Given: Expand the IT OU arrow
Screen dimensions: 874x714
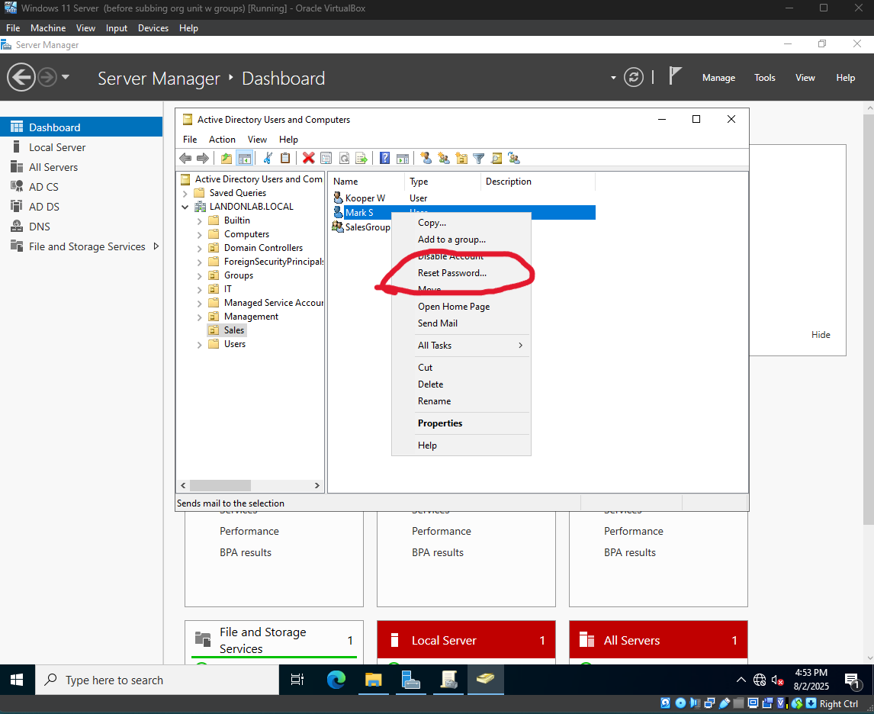Looking at the screenshot, I should click(x=200, y=289).
